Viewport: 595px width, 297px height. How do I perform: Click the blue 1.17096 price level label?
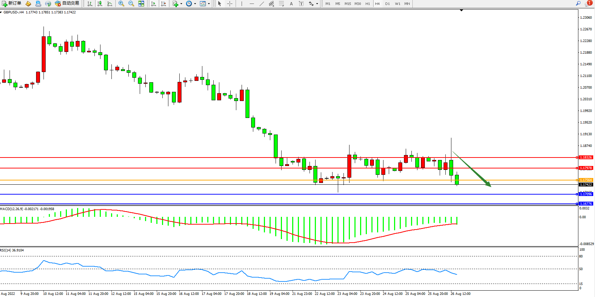point(586,194)
